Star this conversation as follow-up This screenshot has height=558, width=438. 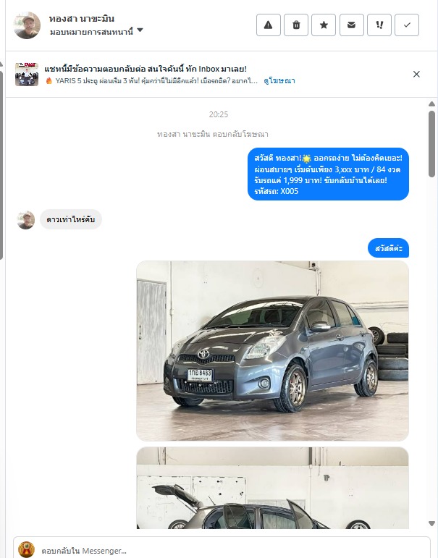(324, 25)
